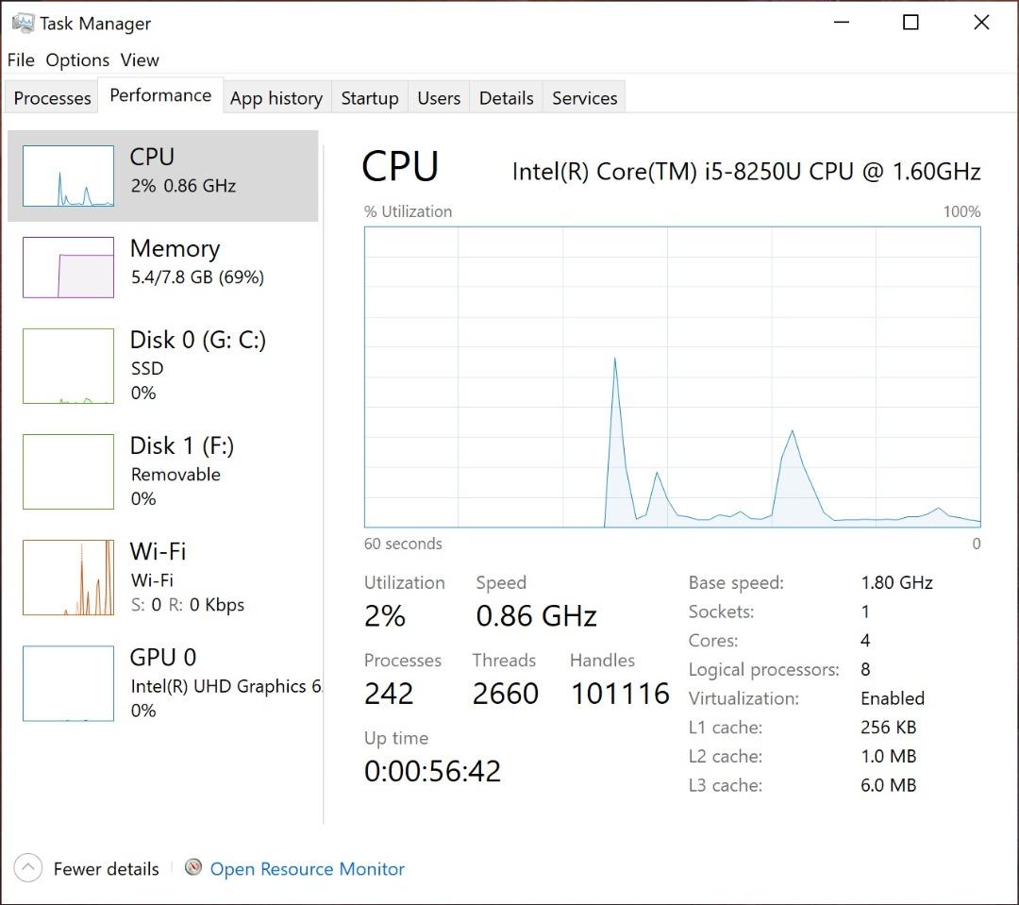
Task: Open the Wi-Fi network performance panel
Action: pyautogui.click(x=160, y=576)
